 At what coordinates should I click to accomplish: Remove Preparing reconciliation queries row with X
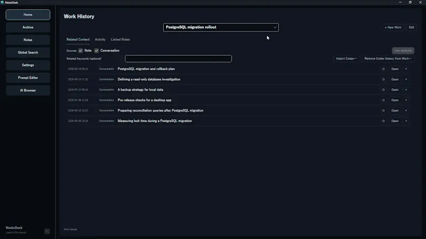(x=406, y=110)
